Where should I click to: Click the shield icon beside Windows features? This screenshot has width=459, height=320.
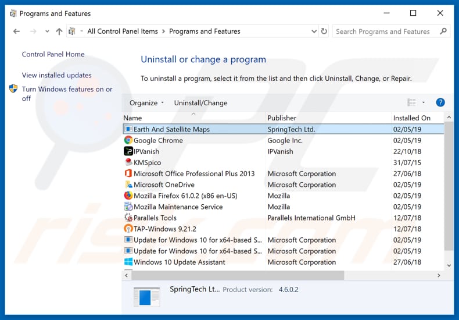pyautogui.click(x=13, y=88)
